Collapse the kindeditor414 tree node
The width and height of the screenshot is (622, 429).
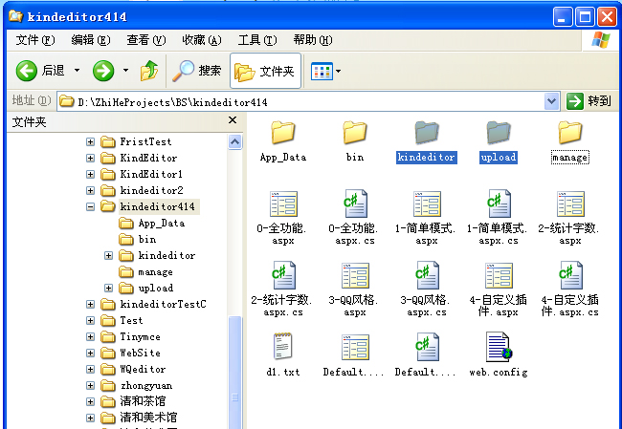(91, 206)
